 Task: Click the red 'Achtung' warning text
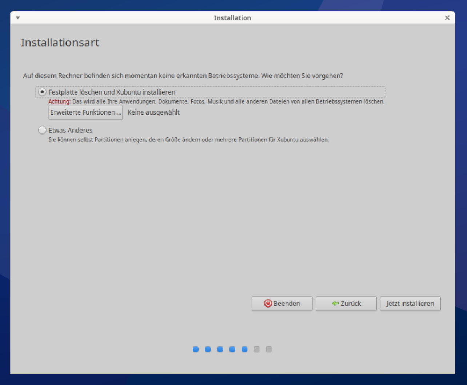click(59, 102)
